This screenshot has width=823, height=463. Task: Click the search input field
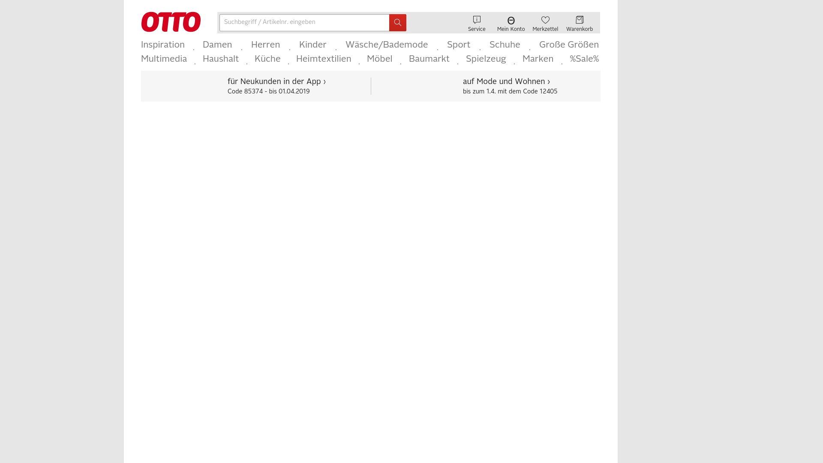coord(304,23)
